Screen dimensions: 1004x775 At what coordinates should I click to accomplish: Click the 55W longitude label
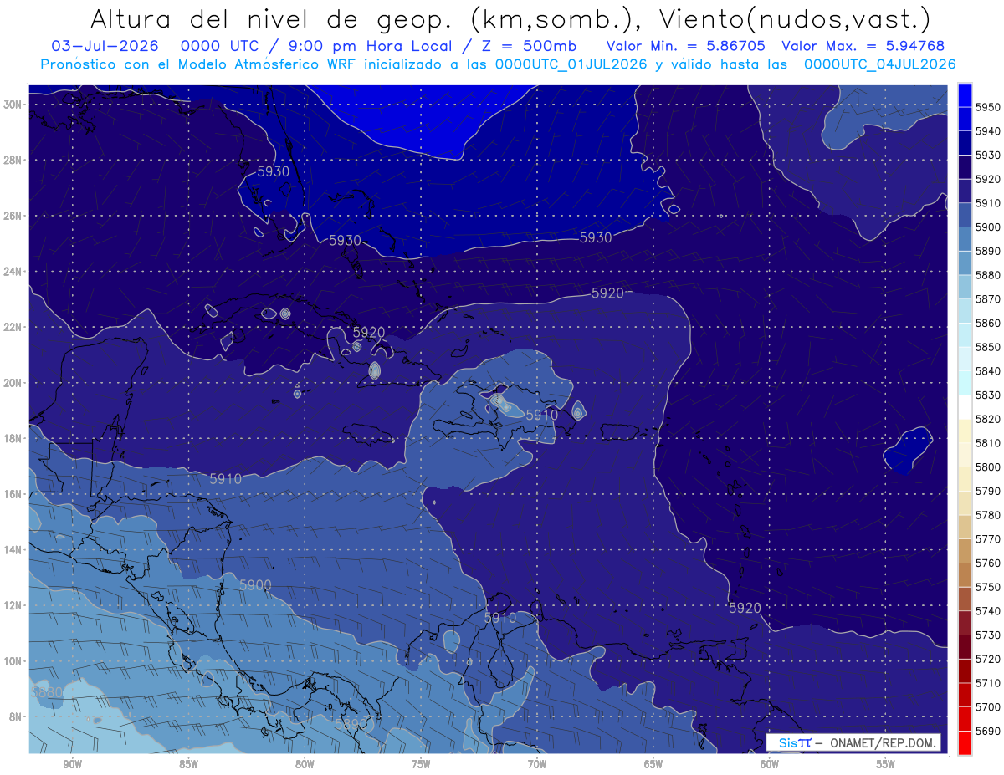coord(886,764)
